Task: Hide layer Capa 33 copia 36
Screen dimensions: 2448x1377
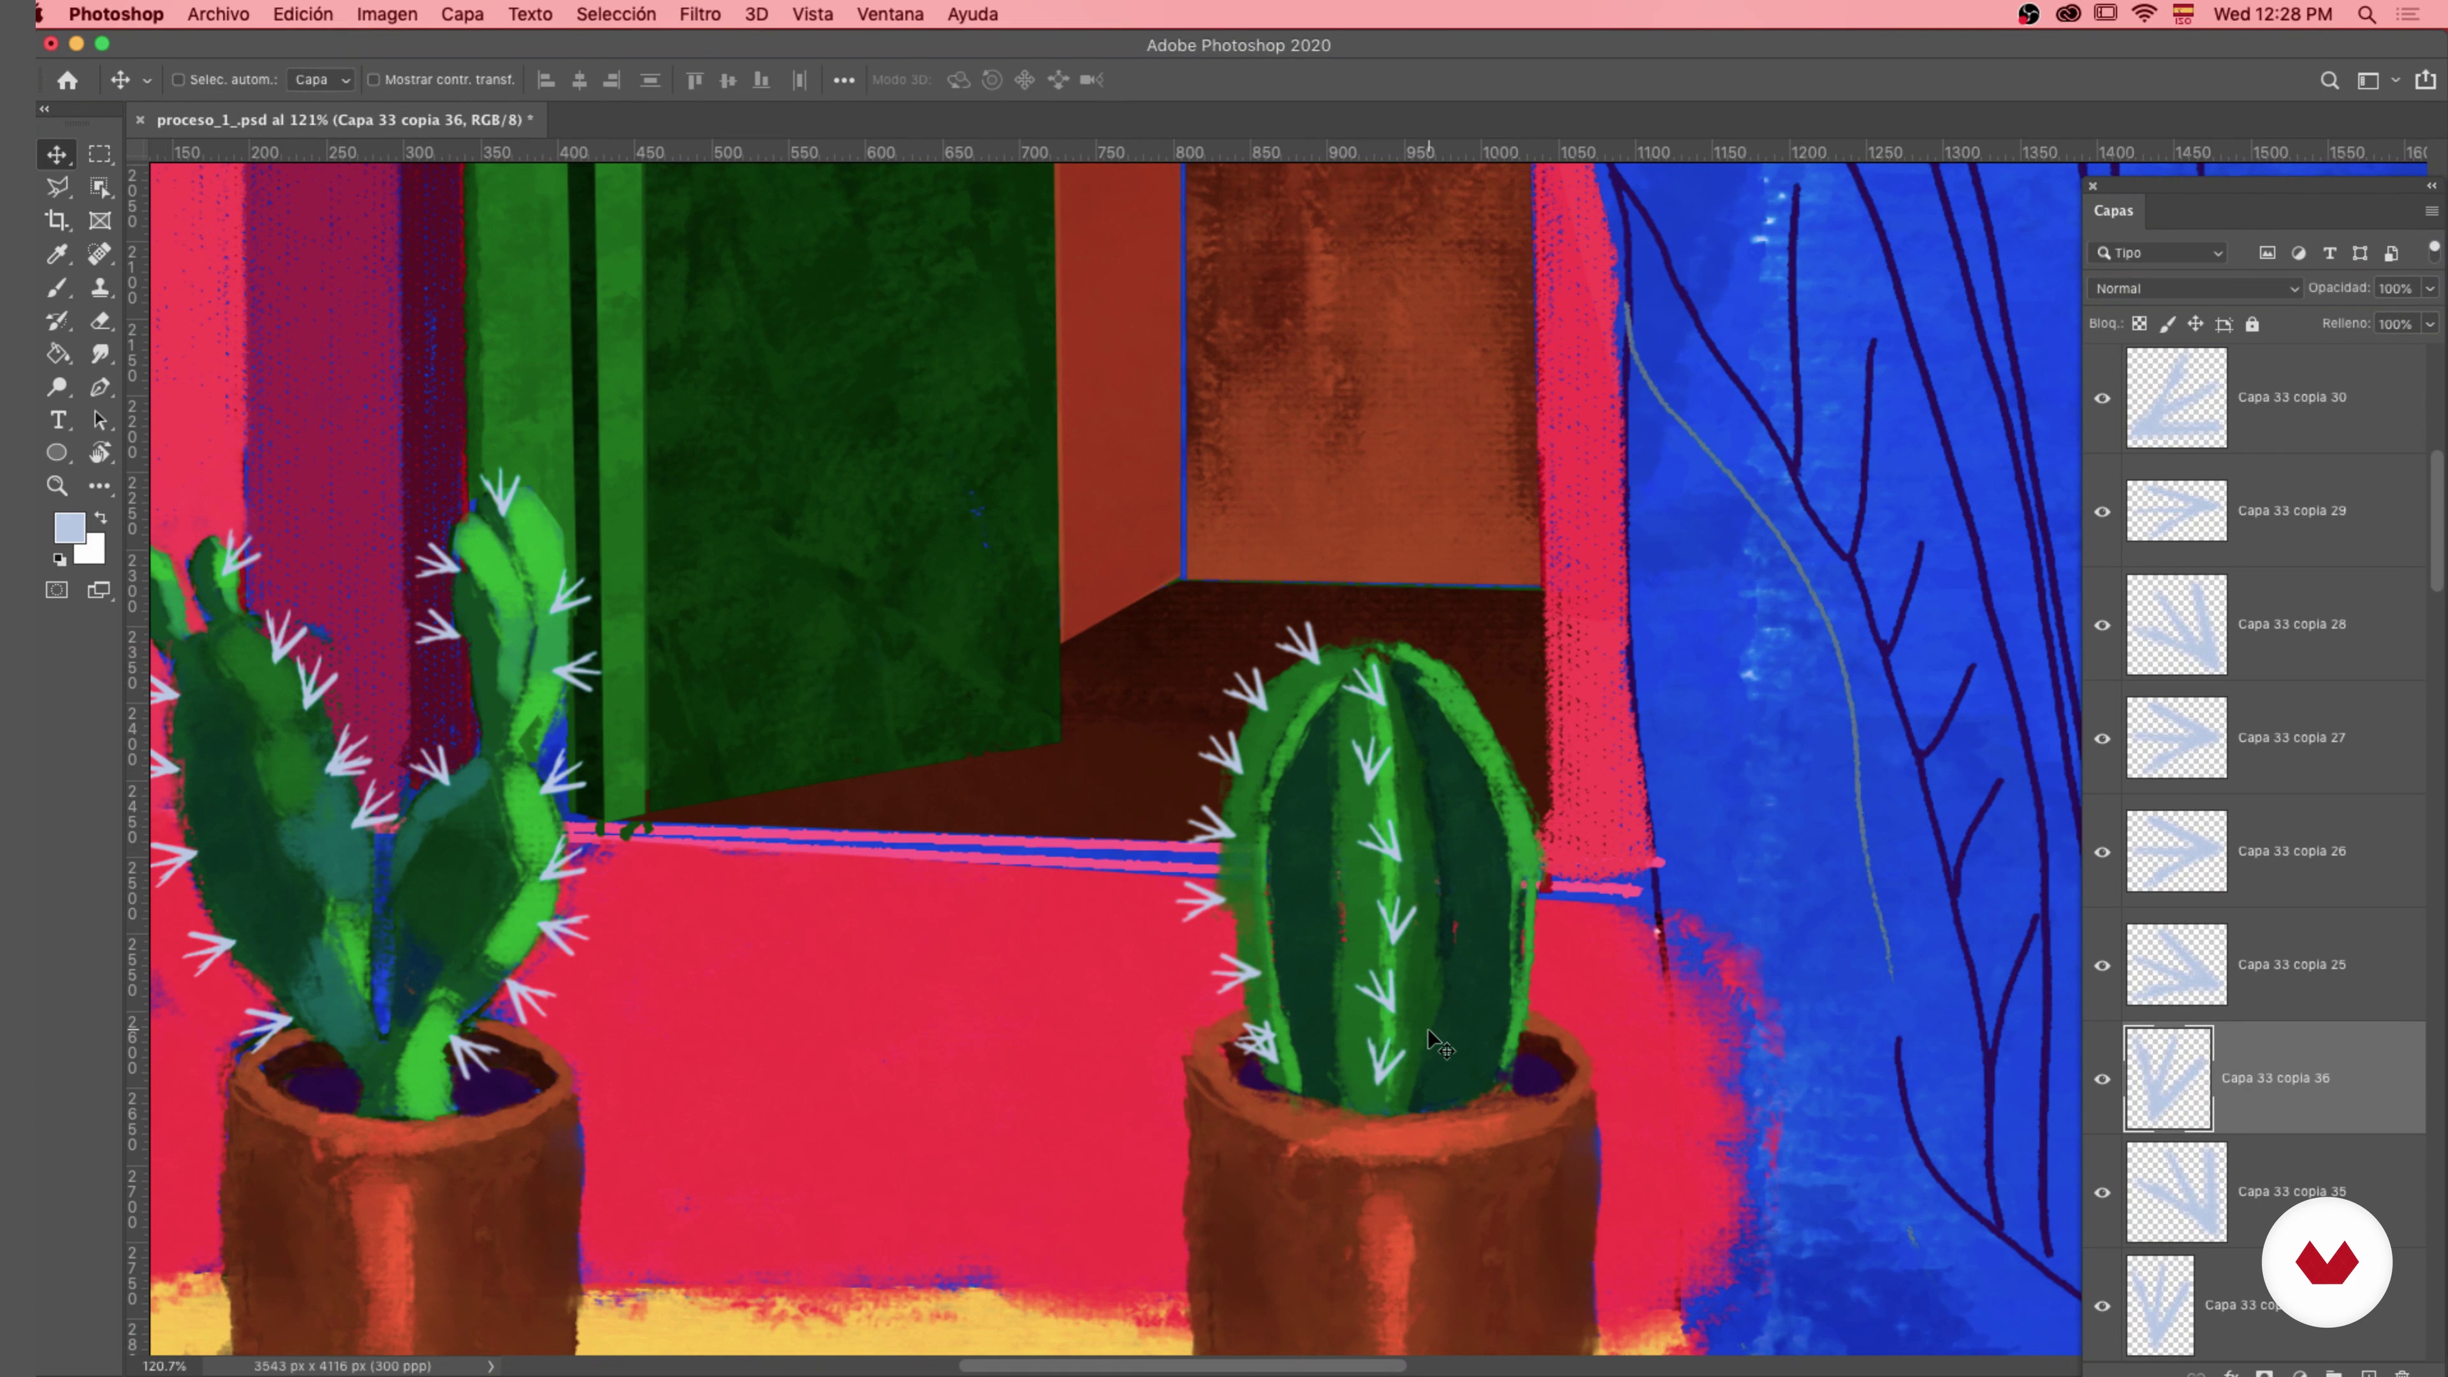Action: coord(2102,1079)
